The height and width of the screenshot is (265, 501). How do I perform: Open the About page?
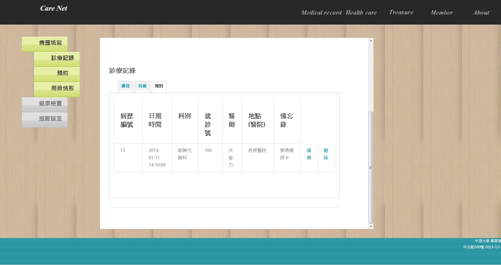481,13
